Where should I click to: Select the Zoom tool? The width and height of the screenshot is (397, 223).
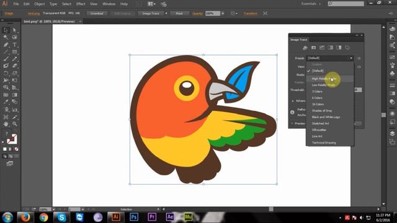click(15, 124)
